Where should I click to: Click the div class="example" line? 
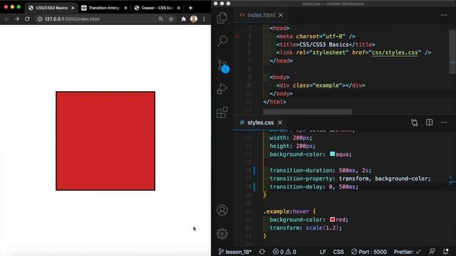click(321, 85)
